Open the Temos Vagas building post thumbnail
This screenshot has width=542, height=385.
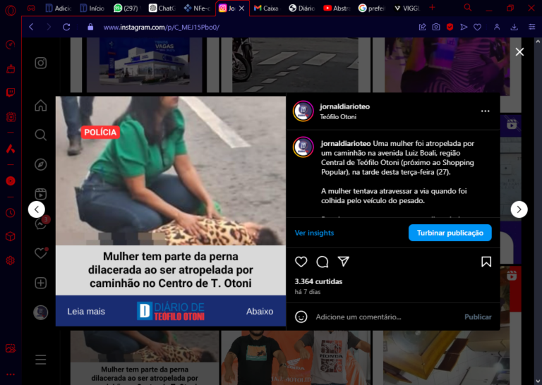click(144, 65)
